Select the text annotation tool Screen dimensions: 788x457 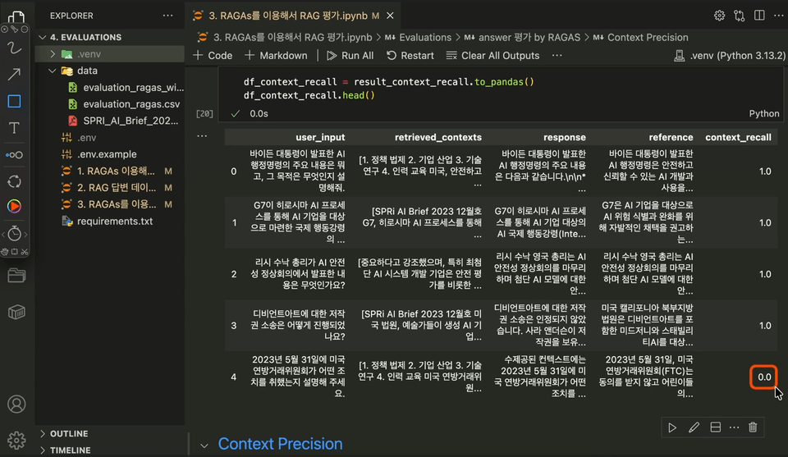[x=14, y=128]
